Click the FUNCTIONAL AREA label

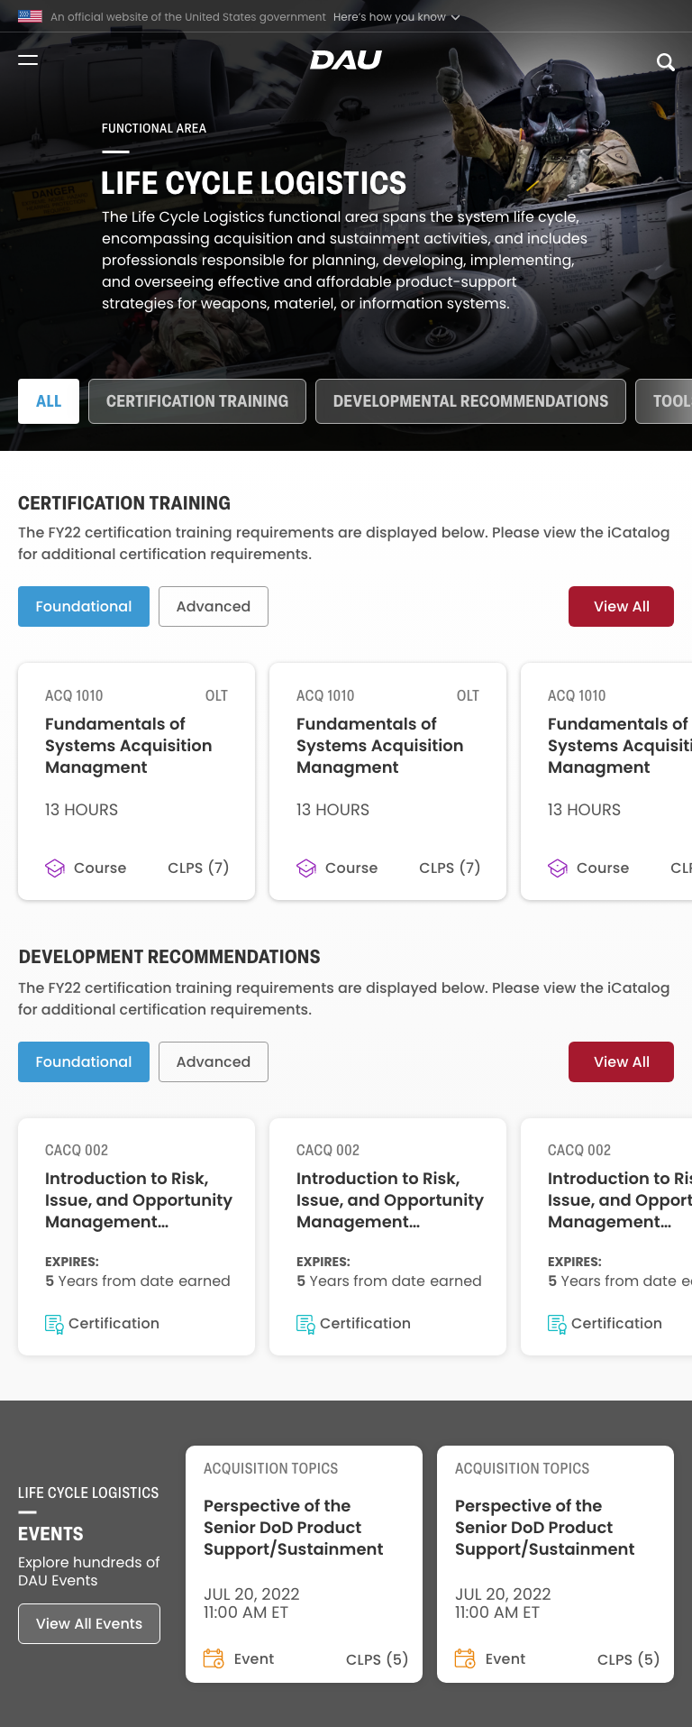pos(154,128)
